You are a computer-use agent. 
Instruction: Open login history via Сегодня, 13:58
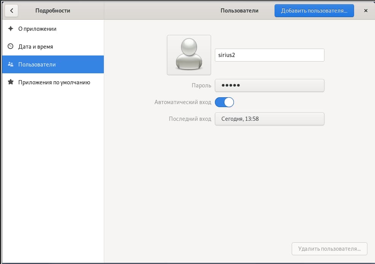[x=269, y=119]
